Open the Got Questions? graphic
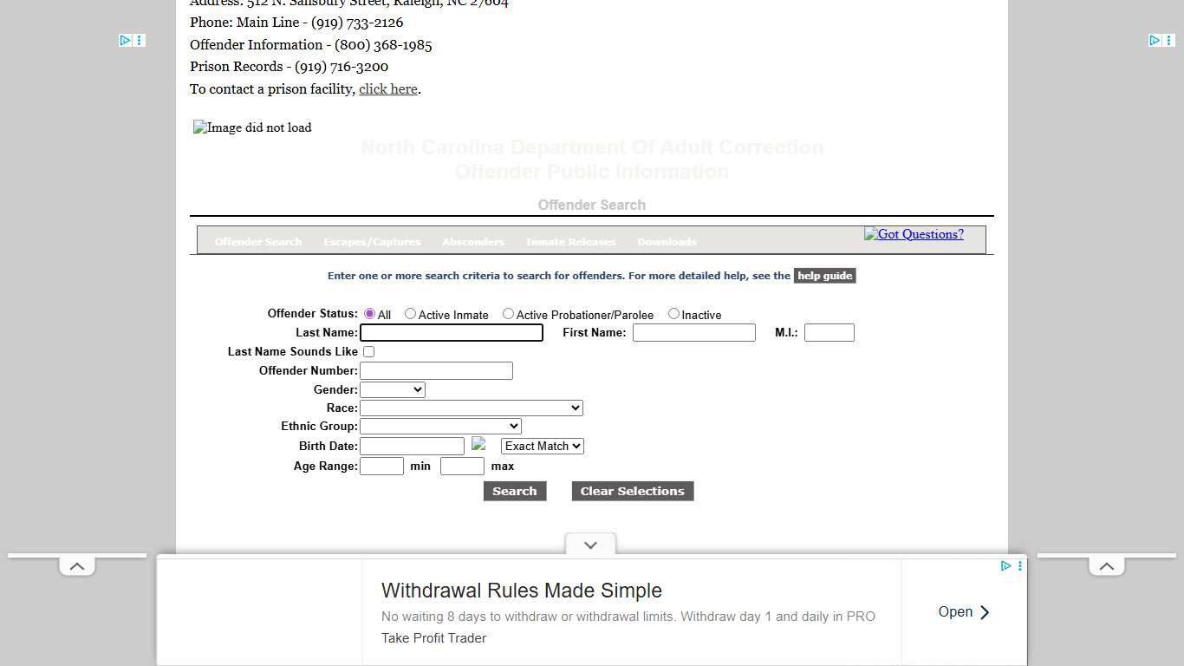Image resolution: width=1184 pixels, height=666 pixels. pyautogui.click(x=914, y=234)
